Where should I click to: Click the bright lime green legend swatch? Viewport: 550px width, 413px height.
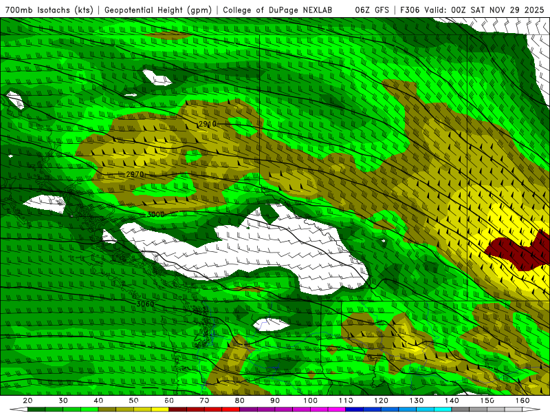click(89, 409)
